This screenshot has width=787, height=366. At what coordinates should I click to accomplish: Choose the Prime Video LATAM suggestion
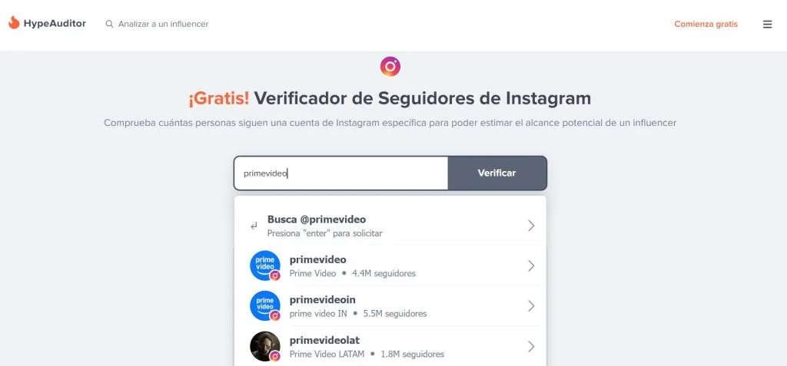390,347
